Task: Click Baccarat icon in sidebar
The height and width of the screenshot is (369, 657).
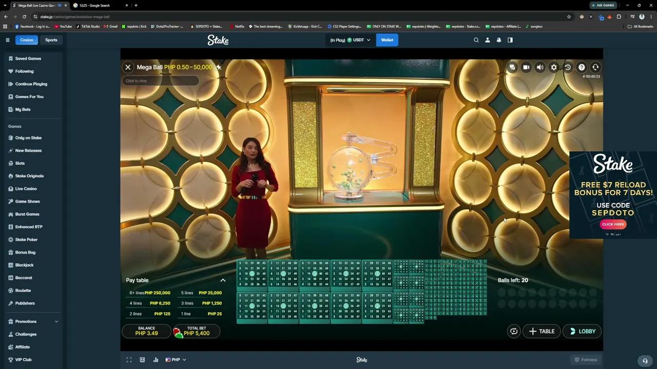Action: [x=11, y=278]
